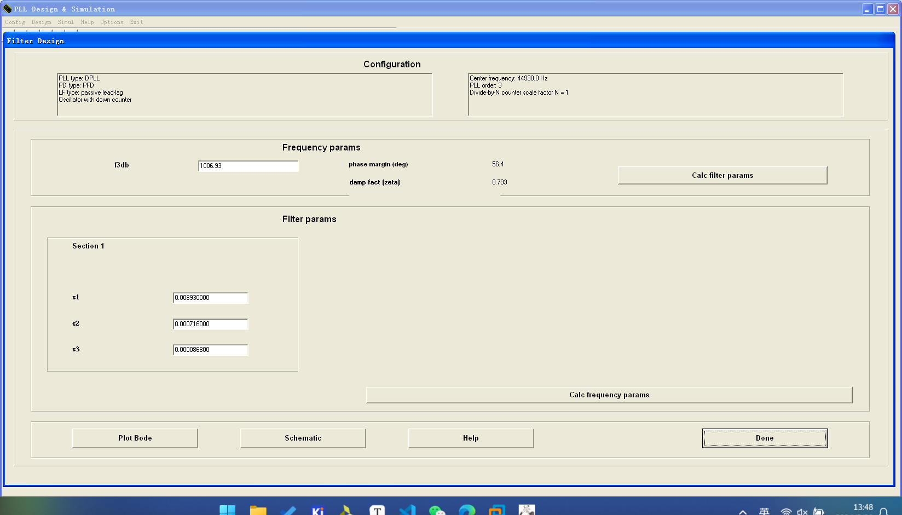
Task: Click the 'PD type: PFD' line
Action: pos(76,85)
